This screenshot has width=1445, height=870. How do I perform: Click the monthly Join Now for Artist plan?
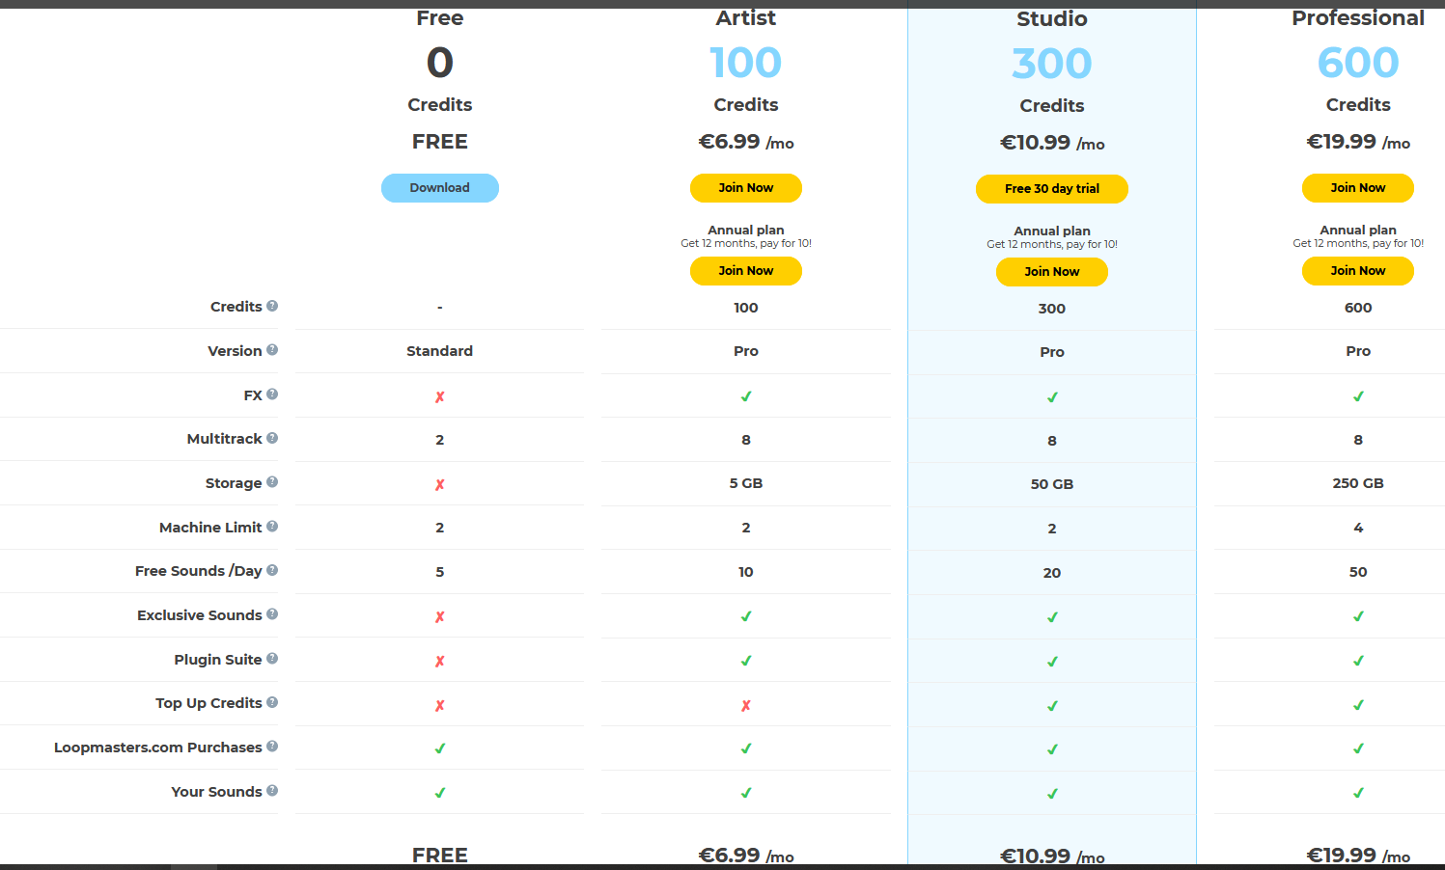pos(746,188)
